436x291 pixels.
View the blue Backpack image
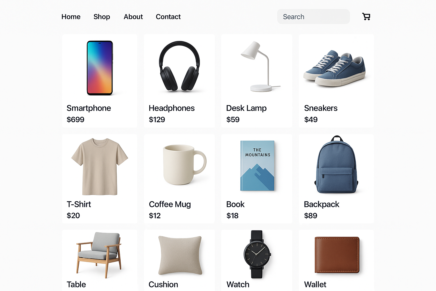(336, 164)
